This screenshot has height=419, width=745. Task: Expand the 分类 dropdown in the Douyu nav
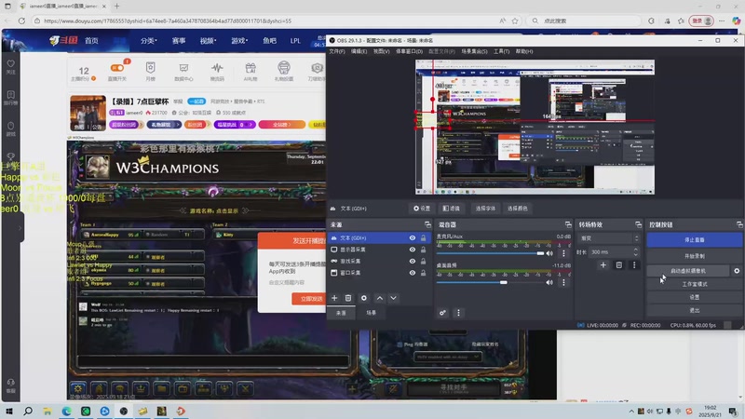pos(149,41)
